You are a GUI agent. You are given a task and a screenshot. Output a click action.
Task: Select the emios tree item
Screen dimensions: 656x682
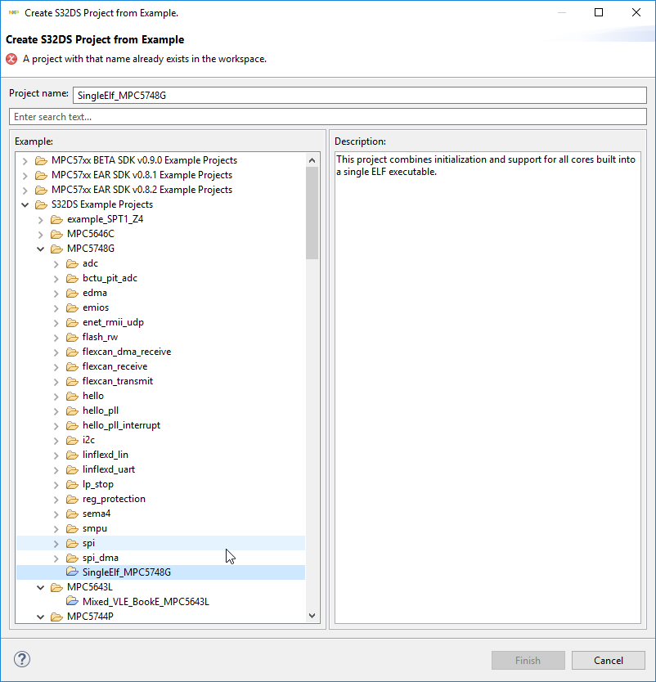96,307
